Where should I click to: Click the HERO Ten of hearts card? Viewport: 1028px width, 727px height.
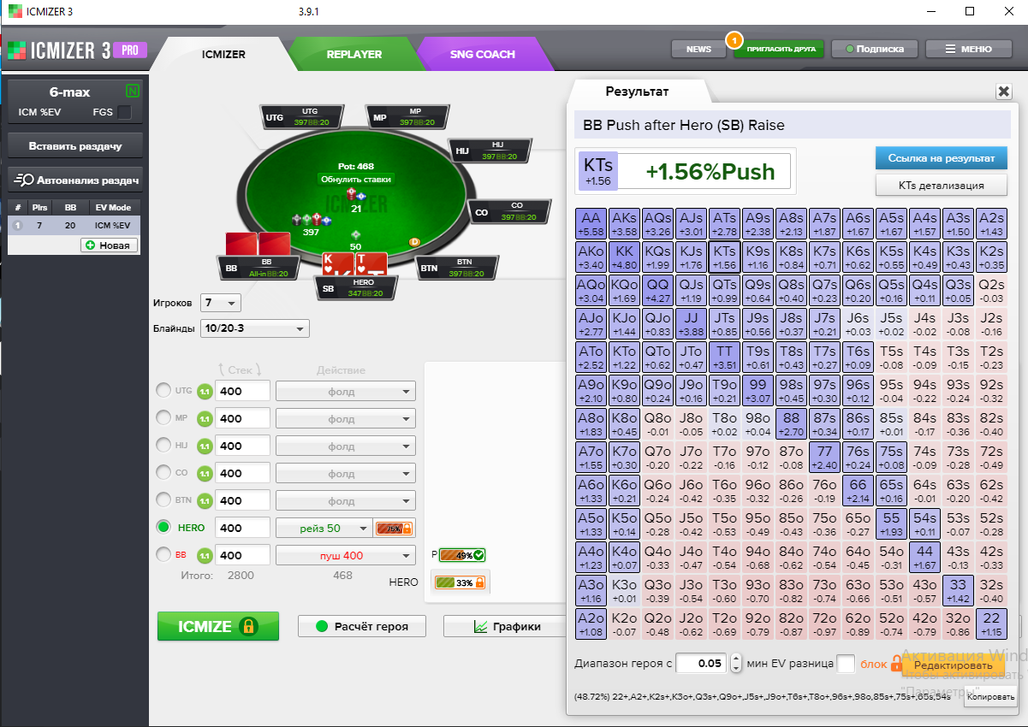372,264
